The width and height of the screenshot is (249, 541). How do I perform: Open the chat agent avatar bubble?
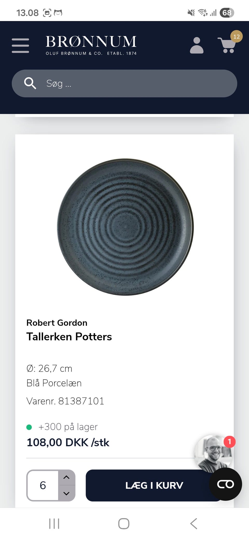click(213, 454)
